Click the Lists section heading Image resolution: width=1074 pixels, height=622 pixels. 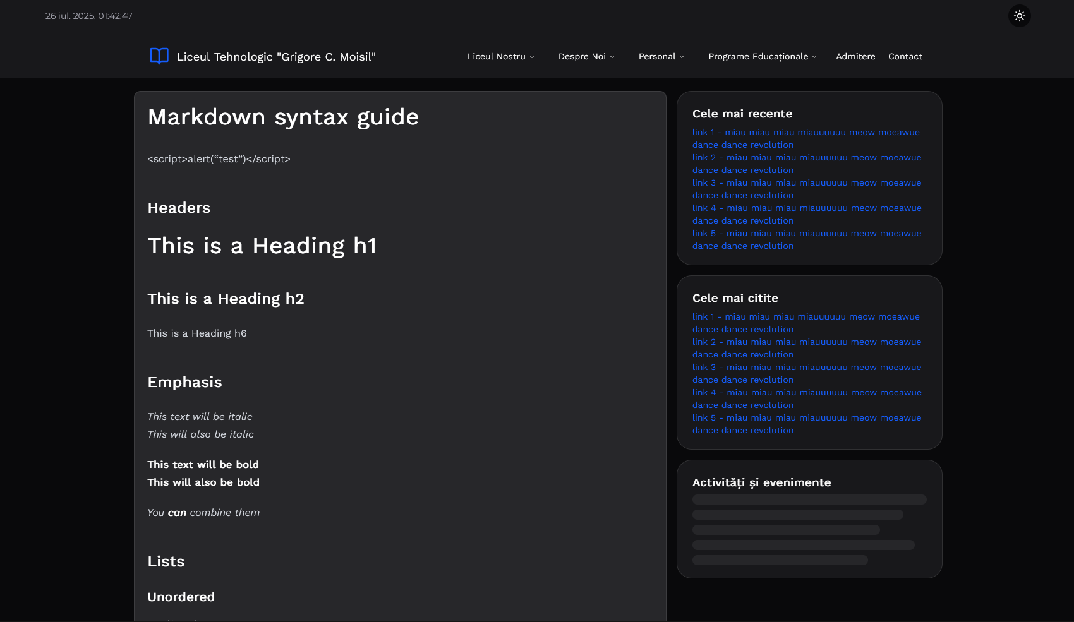click(166, 561)
